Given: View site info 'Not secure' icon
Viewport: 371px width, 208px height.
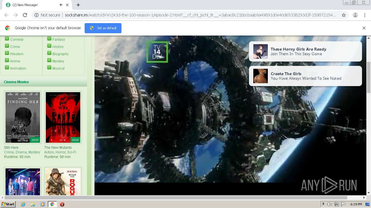Looking at the screenshot, I should click(x=37, y=15).
